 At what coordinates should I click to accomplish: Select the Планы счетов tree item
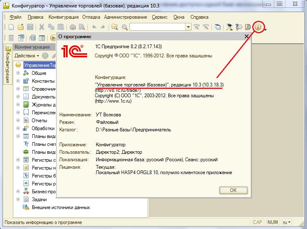[x=44, y=144]
